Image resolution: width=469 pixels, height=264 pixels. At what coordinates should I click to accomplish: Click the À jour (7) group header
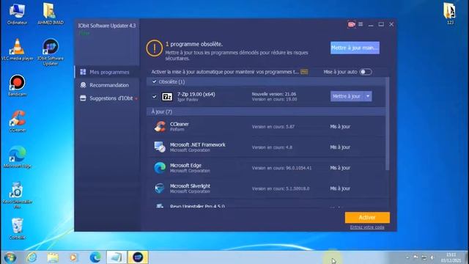click(265, 111)
